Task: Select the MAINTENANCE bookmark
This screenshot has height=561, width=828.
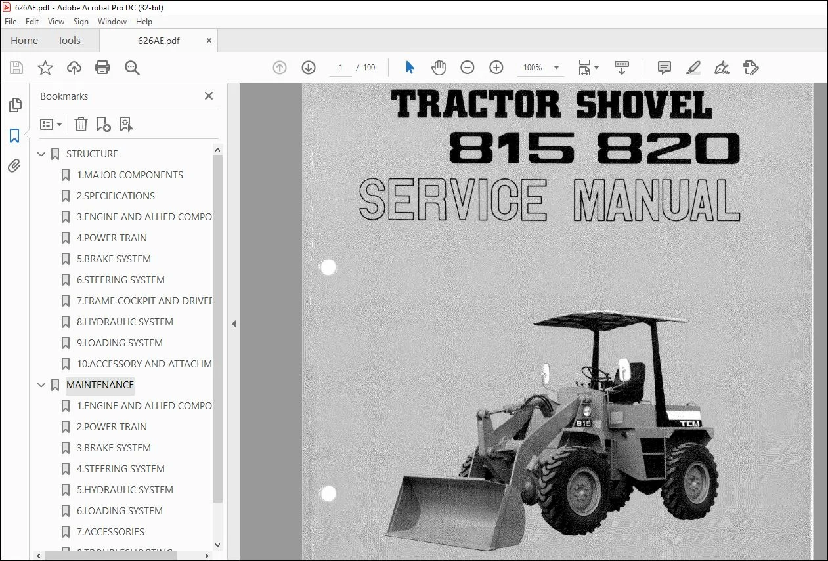Action: [100, 385]
